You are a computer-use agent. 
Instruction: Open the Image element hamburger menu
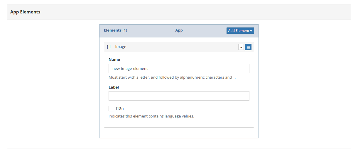click(x=248, y=47)
